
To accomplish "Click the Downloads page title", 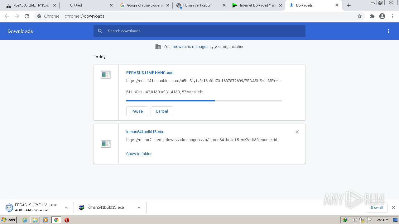I will point(20,31).
